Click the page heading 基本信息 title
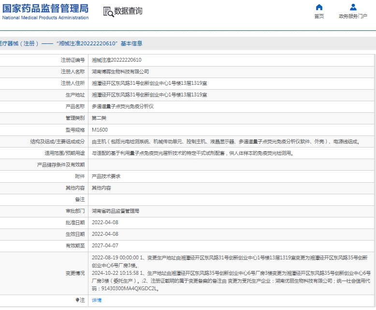The width and height of the screenshot is (376, 310). point(131,43)
